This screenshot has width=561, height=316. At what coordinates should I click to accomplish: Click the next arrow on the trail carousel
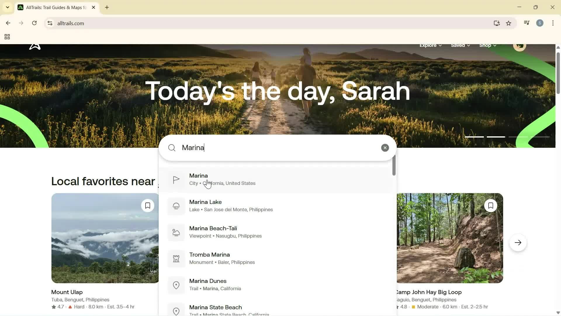518,242
